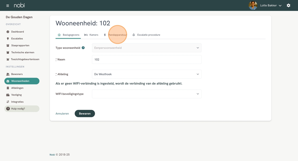This screenshot has height=161, width=298.
Task: Click the Integraties arrows icon
Action: coord(8,102)
